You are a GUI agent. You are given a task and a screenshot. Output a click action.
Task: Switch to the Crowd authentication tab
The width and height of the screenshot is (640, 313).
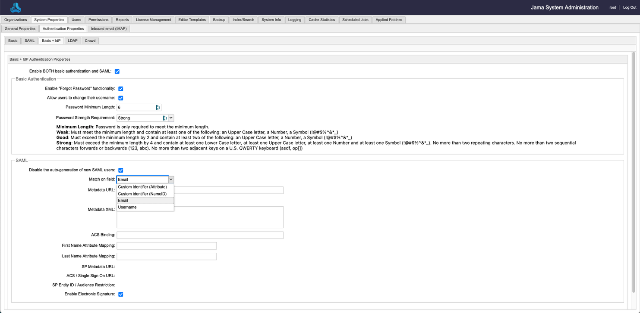90,41
